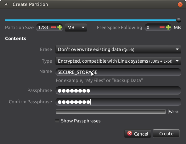Click into the Confirm Passphrase field
Image resolution: width=186 pixels, height=144 pixels.
(x=118, y=102)
